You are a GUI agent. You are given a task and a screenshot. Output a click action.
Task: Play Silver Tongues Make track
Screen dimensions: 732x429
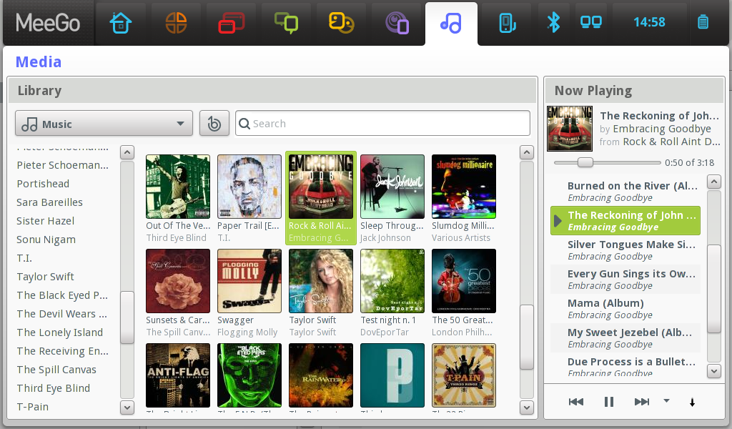pos(625,250)
